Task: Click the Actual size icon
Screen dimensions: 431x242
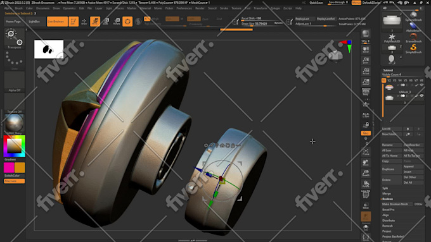Action: (366, 71)
